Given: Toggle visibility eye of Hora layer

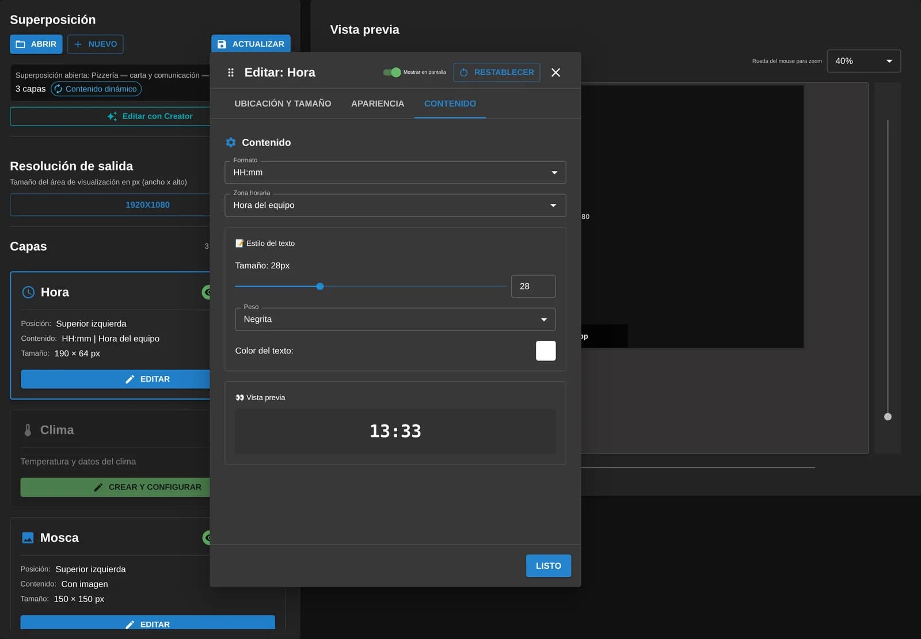Looking at the screenshot, I should [207, 292].
